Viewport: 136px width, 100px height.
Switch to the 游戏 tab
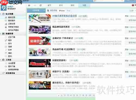(72, 5)
